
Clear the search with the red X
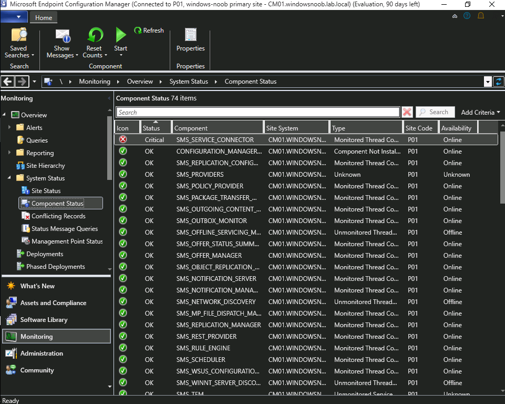(407, 112)
